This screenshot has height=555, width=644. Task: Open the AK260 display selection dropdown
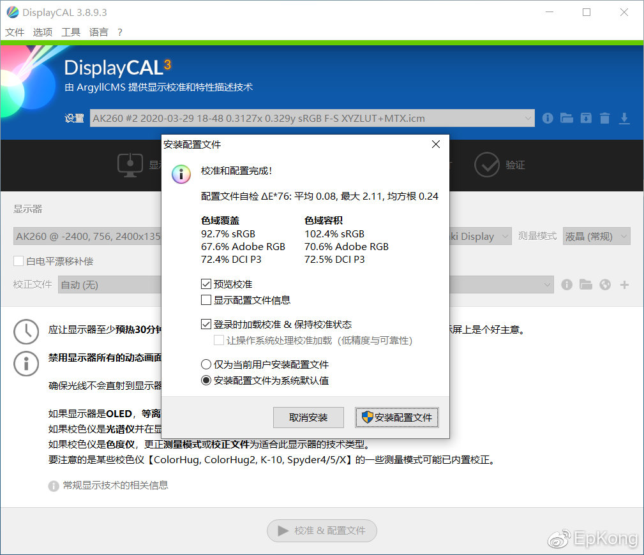click(x=87, y=236)
